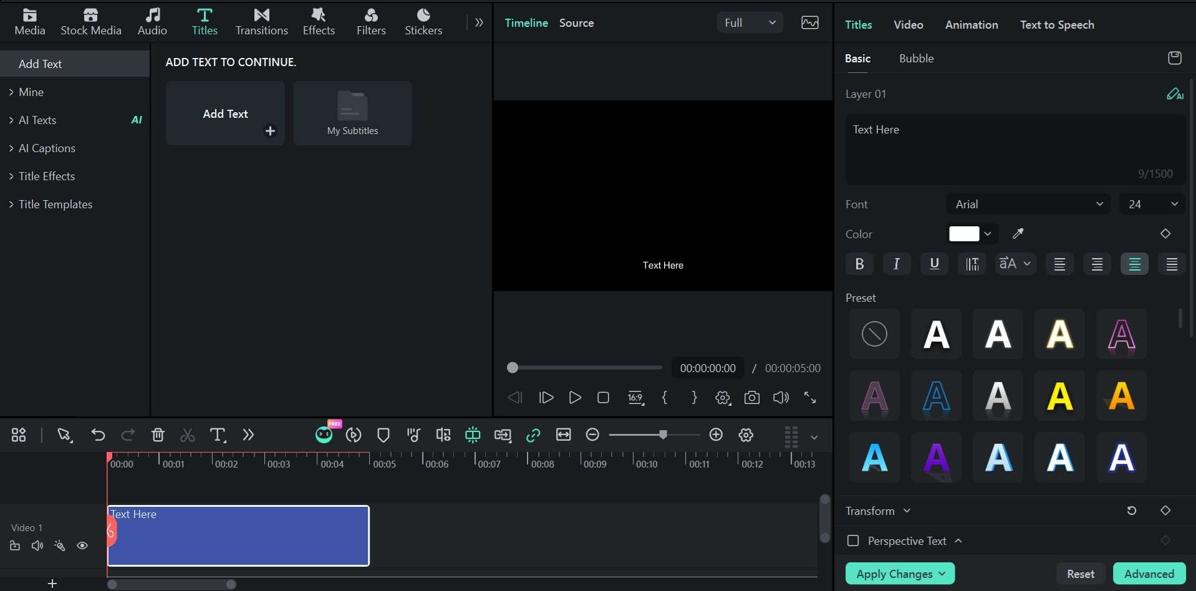Viewport: 1196px width, 591px height.
Task: Play the preview
Action: tap(575, 398)
